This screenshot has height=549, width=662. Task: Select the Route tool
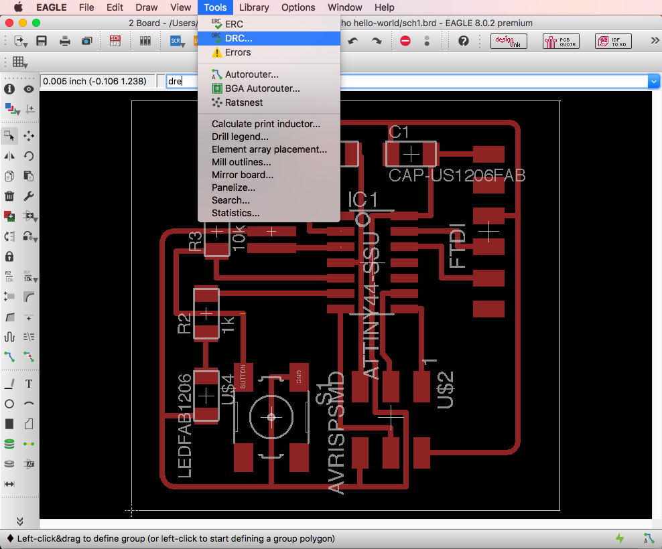tap(9, 357)
